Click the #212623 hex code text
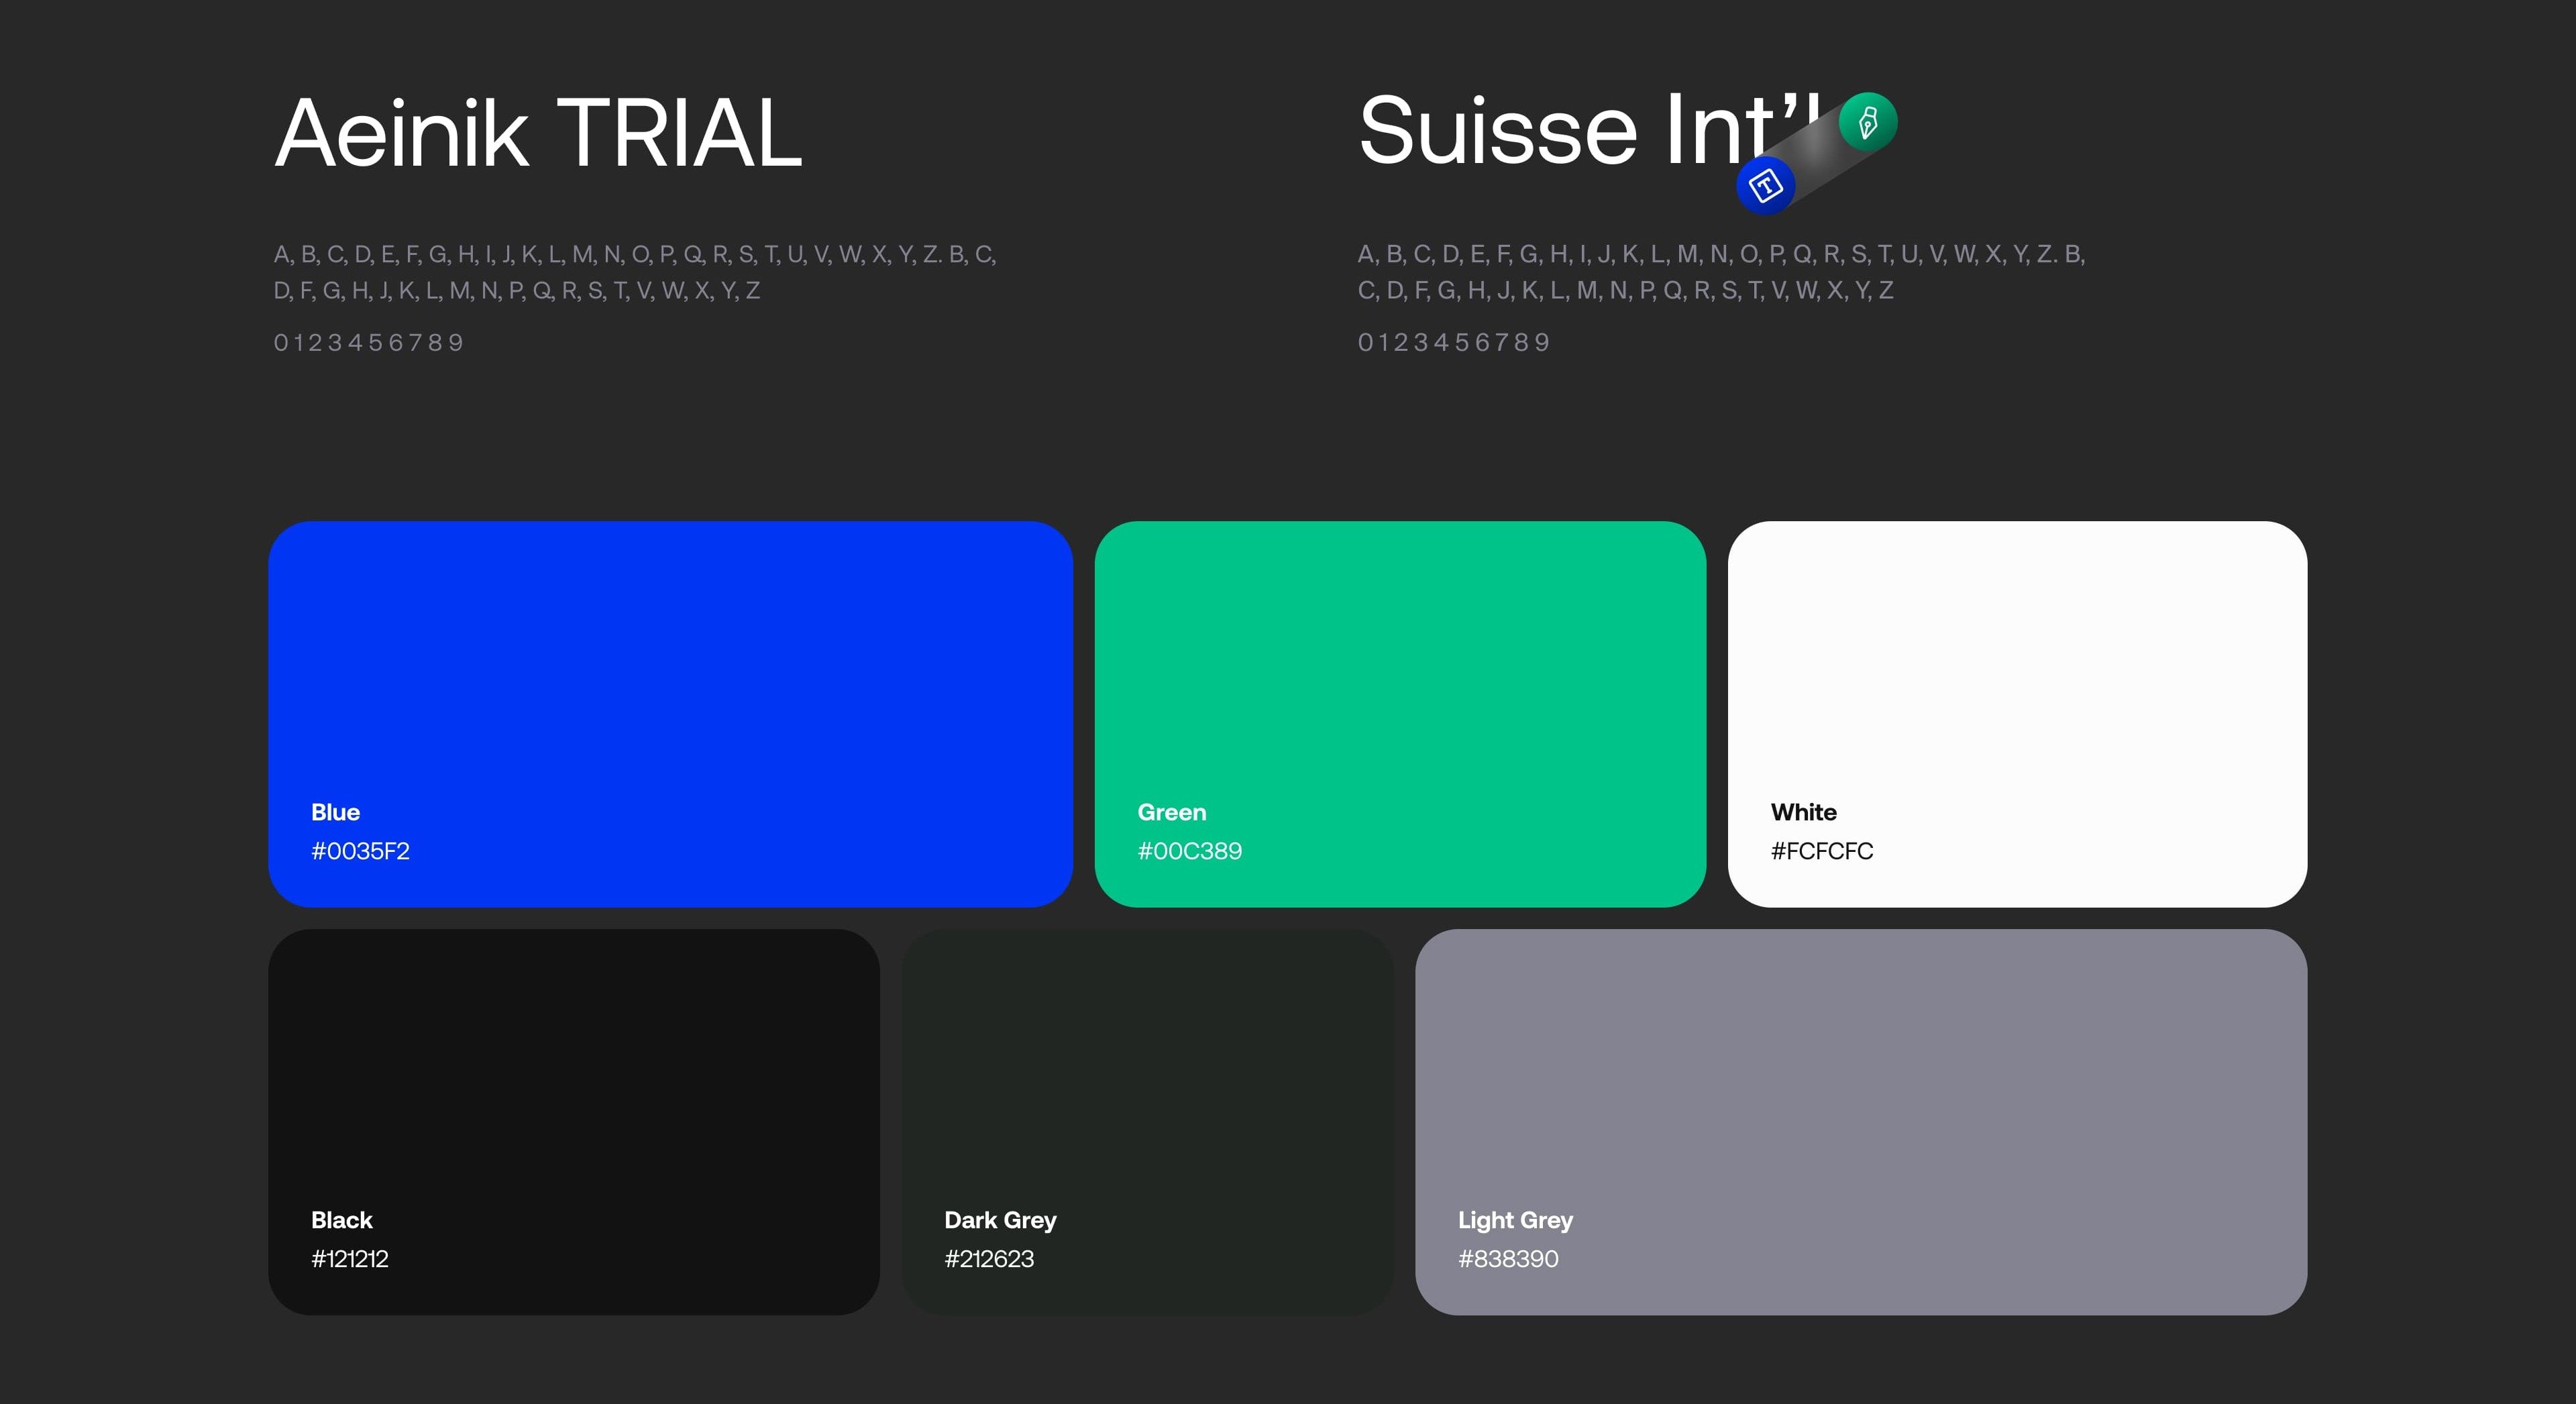 tap(988, 1259)
